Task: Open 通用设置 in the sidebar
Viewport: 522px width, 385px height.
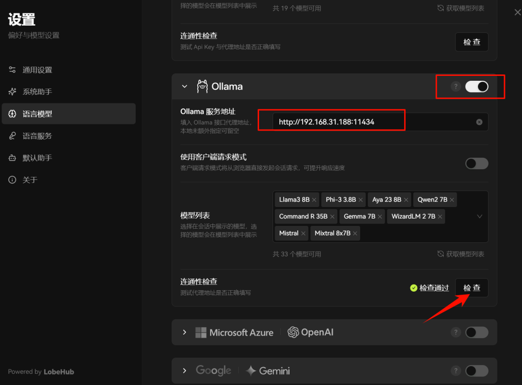Action: [x=69, y=70]
